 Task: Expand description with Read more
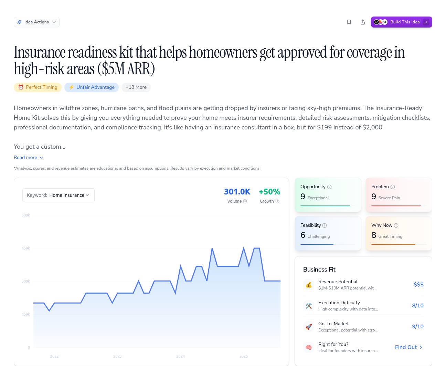coord(29,157)
